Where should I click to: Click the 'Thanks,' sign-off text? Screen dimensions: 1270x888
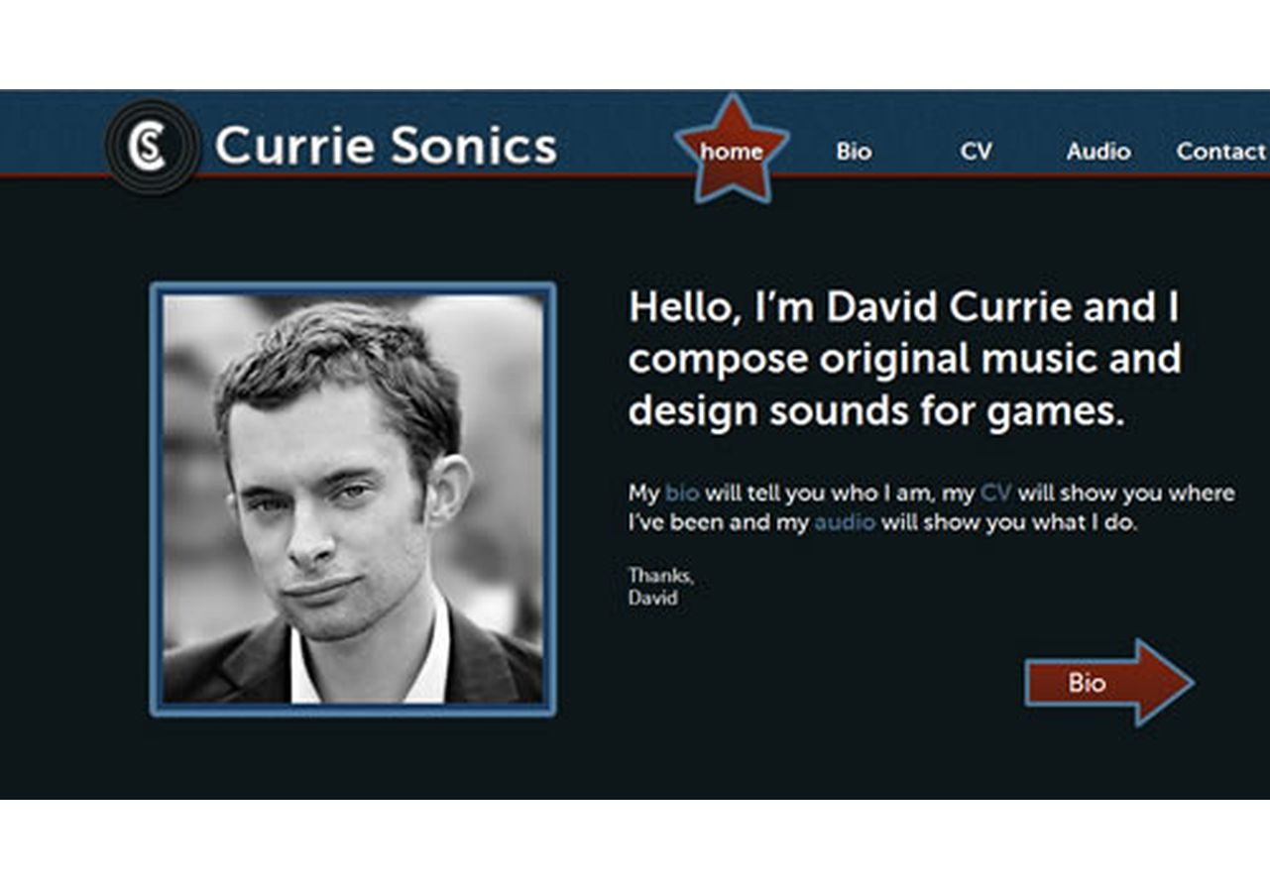(661, 576)
